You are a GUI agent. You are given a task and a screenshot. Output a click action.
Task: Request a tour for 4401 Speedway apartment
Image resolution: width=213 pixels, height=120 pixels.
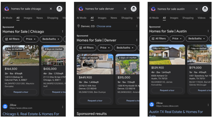click(200, 90)
